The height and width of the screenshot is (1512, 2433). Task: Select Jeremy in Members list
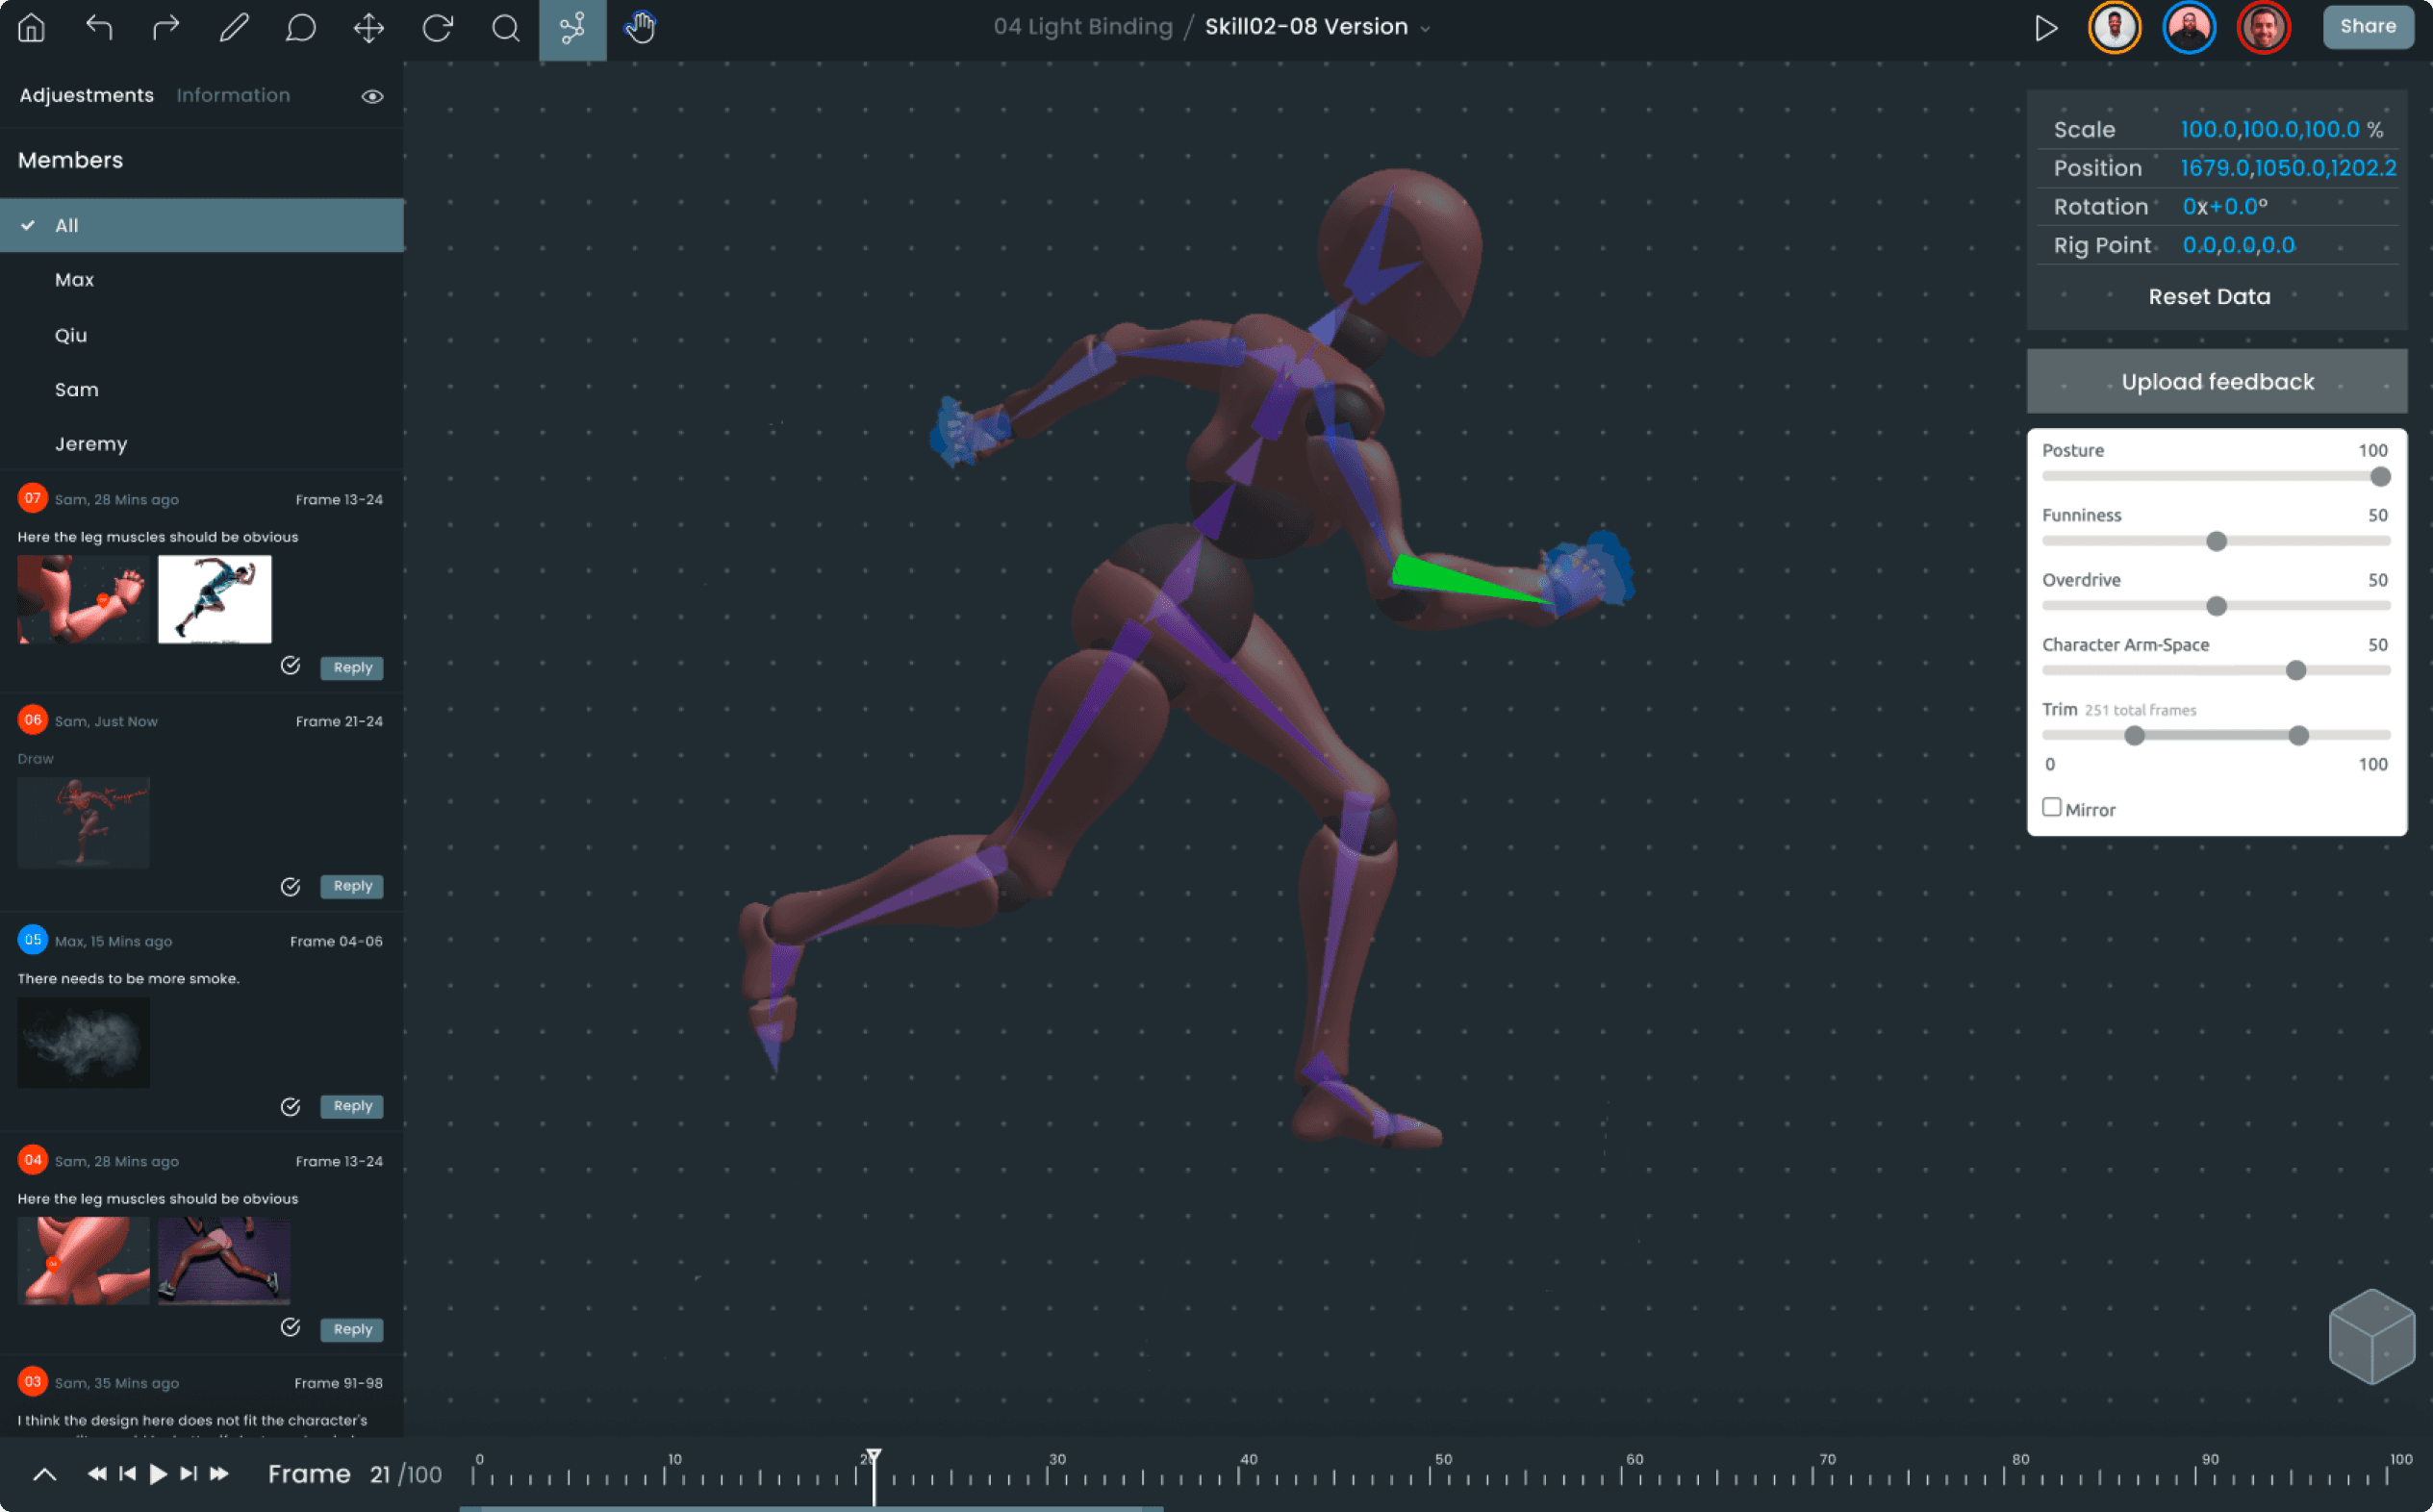[91, 444]
